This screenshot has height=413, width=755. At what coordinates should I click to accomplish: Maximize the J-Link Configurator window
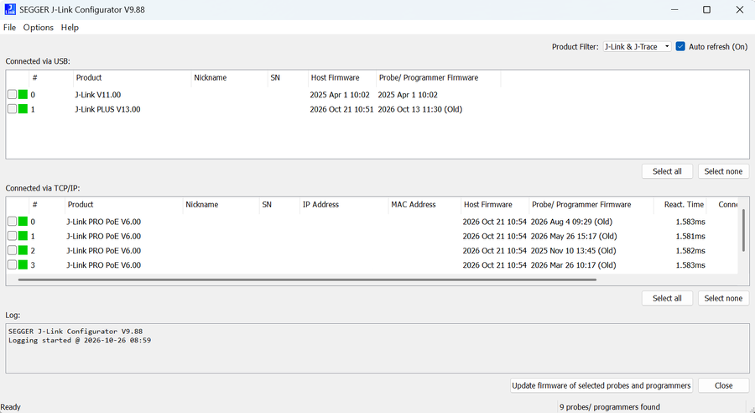(706, 9)
